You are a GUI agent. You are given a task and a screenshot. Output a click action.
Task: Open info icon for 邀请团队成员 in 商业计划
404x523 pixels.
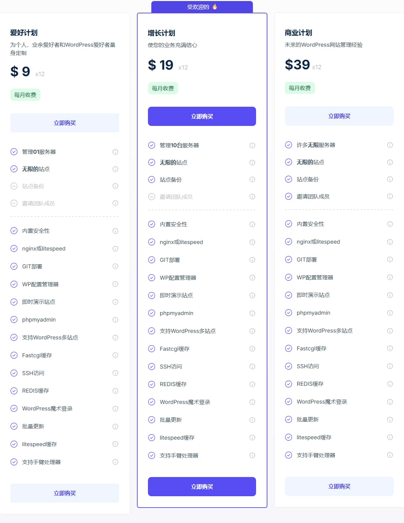pyautogui.click(x=390, y=196)
